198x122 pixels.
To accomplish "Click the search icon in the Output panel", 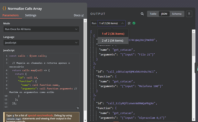I will [x=142, y=14].
